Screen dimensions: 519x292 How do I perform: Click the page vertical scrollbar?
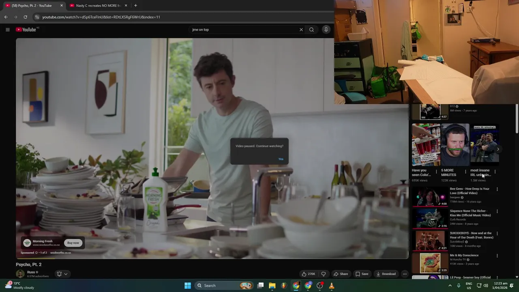point(517,118)
